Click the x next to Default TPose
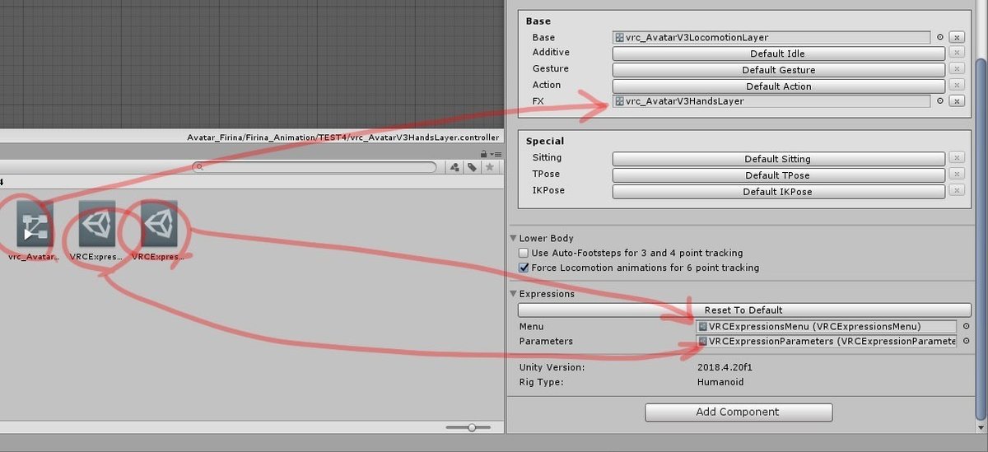The width and height of the screenshot is (988, 452). click(x=956, y=175)
